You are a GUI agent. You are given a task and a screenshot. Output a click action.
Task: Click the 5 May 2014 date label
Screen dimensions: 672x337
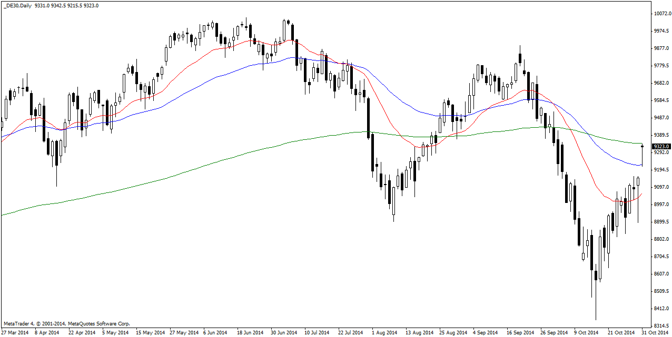[115, 333]
